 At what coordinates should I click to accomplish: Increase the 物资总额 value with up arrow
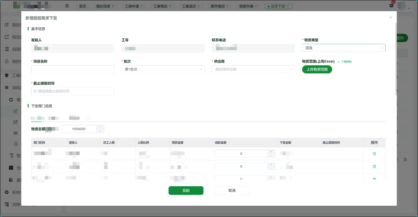coord(101,127)
